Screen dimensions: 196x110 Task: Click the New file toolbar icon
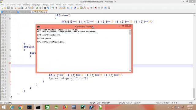2,8
